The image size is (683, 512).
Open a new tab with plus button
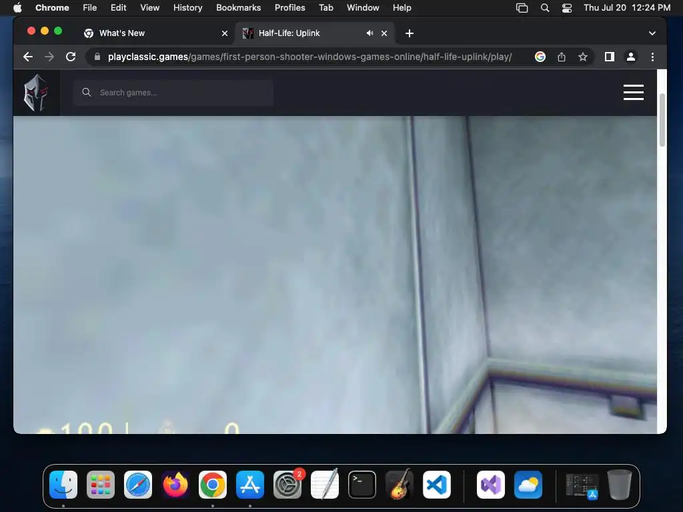click(x=410, y=33)
